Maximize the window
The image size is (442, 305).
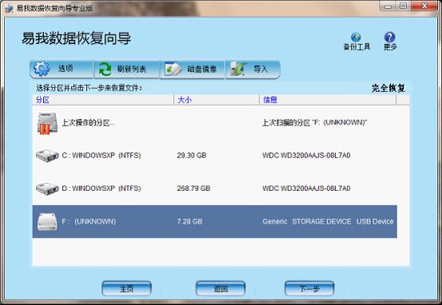coord(404,6)
